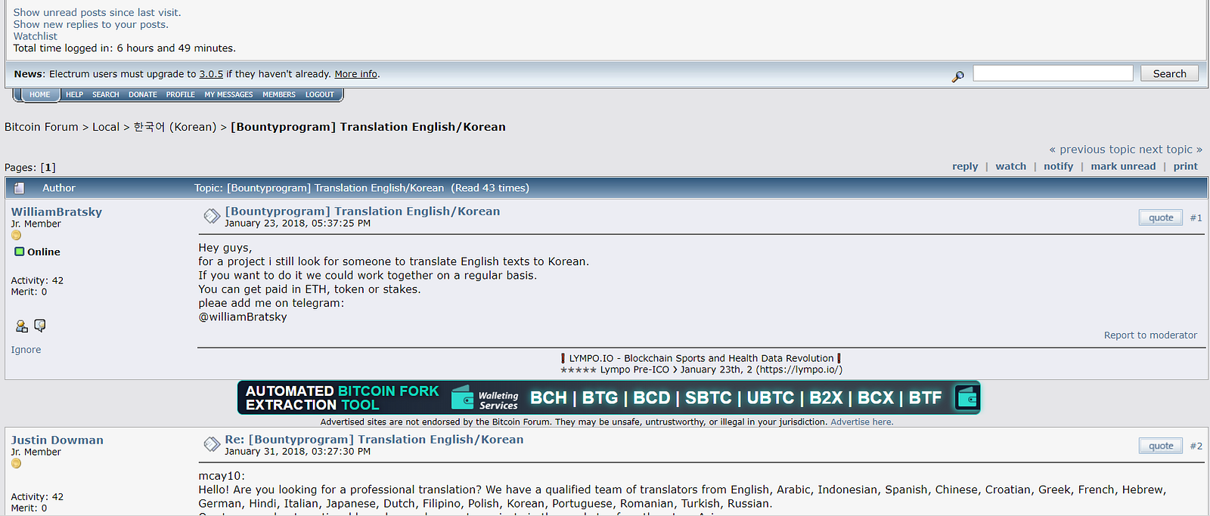This screenshot has height=516, width=1210.
Task: Go to Korean board breadcrumb
Action: click(x=175, y=127)
